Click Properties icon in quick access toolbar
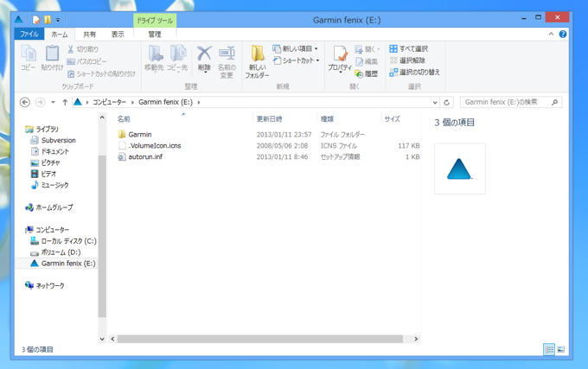The width and height of the screenshot is (588, 369). 36,20
